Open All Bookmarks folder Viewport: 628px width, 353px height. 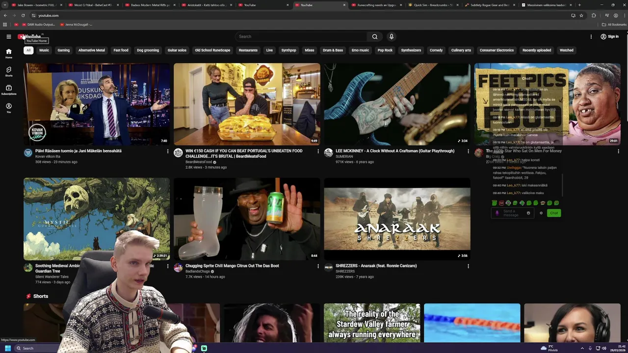pyautogui.click(x=614, y=25)
